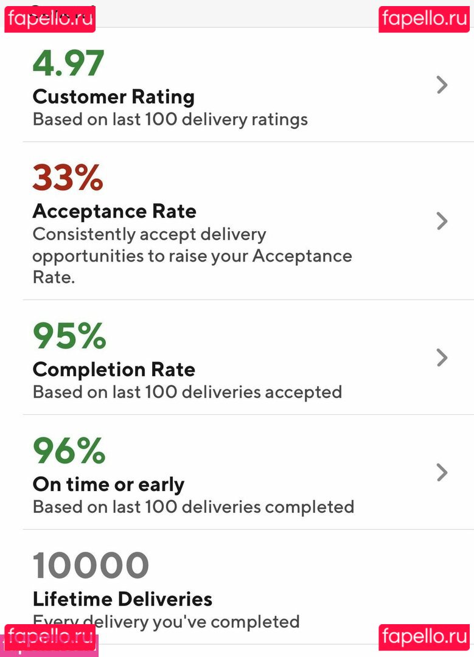Select the Acceptance Rate heading

pos(114,211)
